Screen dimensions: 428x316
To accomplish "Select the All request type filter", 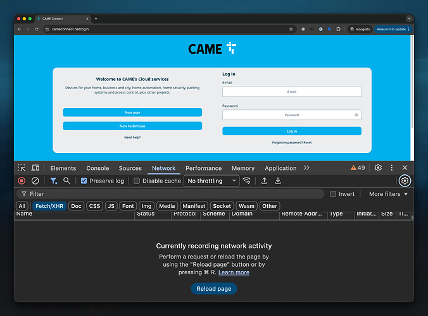I will click(22, 206).
